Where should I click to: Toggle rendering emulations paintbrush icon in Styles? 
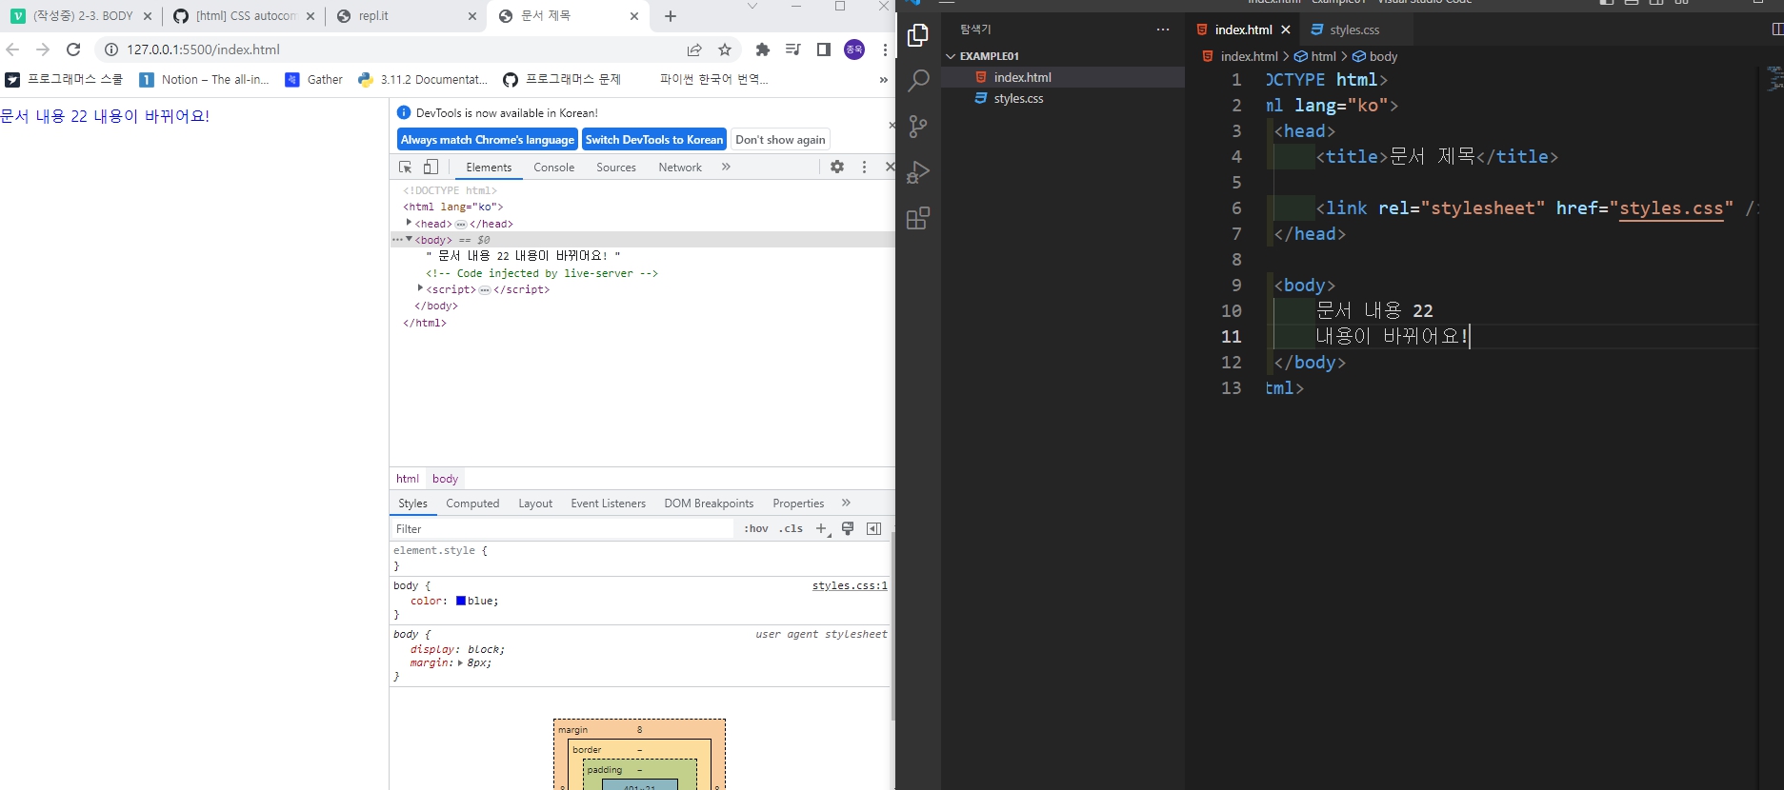(x=848, y=528)
